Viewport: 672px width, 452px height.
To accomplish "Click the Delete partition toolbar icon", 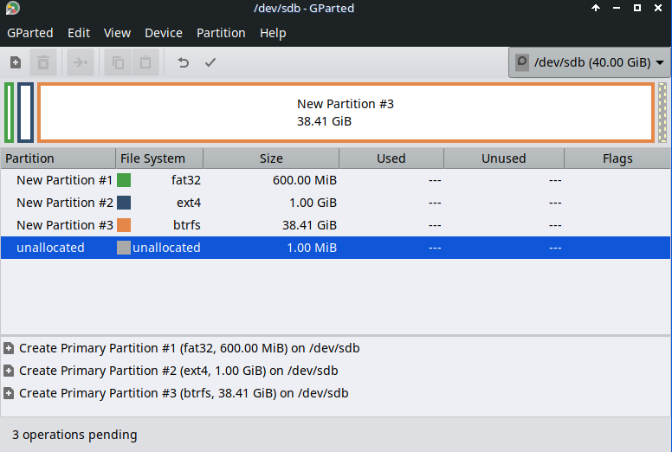I will point(42,62).
